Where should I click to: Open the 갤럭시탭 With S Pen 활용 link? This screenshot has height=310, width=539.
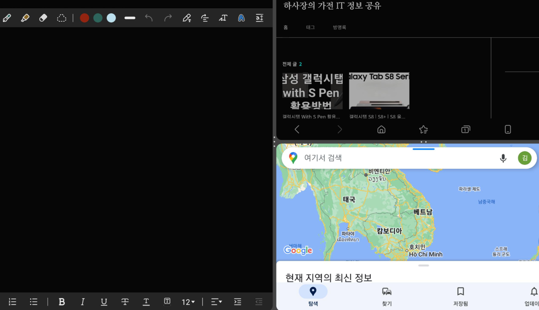click(311, 117)
